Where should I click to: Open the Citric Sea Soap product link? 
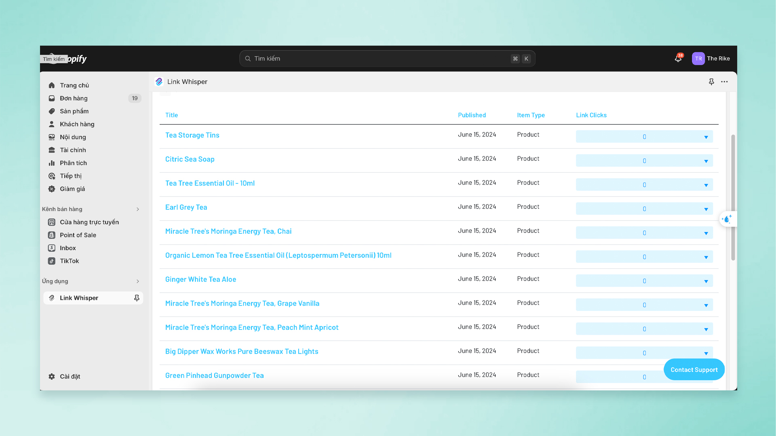pyautogui.click(x=190, y=159)
